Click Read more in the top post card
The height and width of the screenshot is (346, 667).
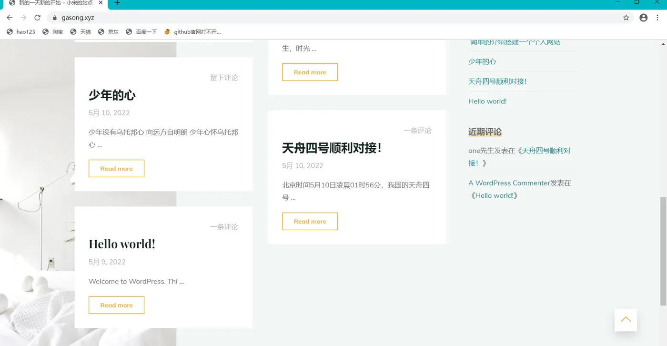coord(310,72)
